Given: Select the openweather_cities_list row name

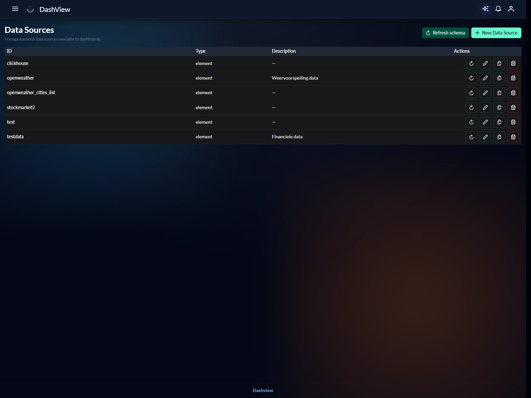Looking at the screenshot, I should click(31, 93).
